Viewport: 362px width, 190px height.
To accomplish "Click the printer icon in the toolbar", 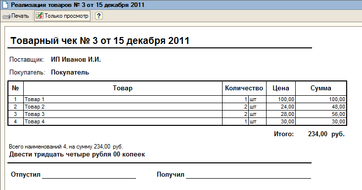I will click(6, 16).
